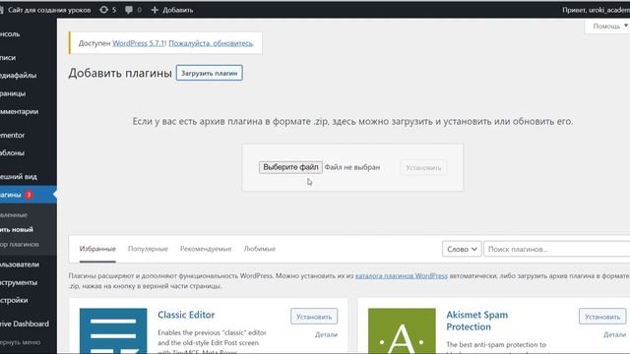The height and width of the screenshot is (354, 630).
Task: Click 'Свернуть меню' to collapse sidebar
Action: 29,342
